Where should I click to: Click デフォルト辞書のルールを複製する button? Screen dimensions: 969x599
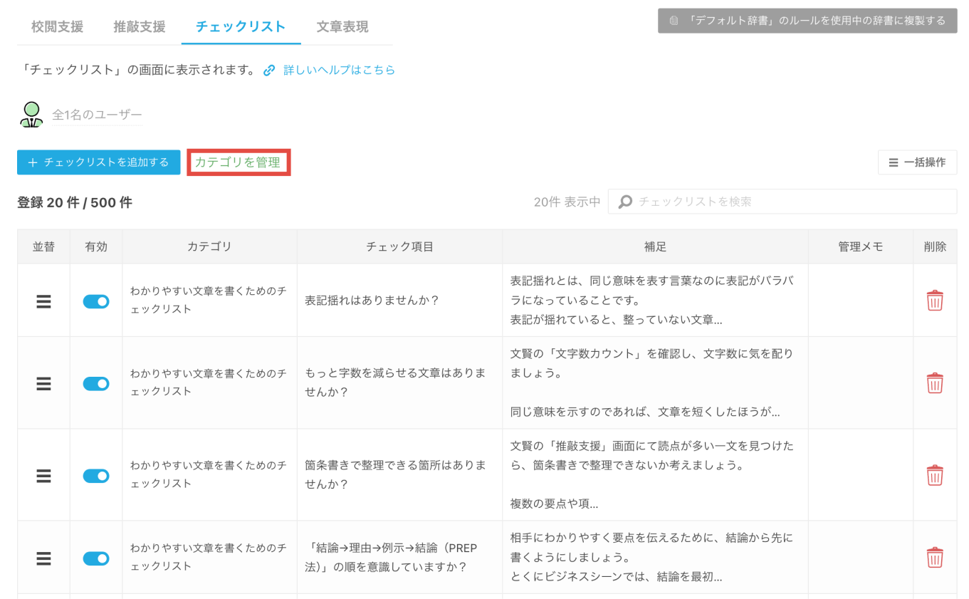[807, 21]
